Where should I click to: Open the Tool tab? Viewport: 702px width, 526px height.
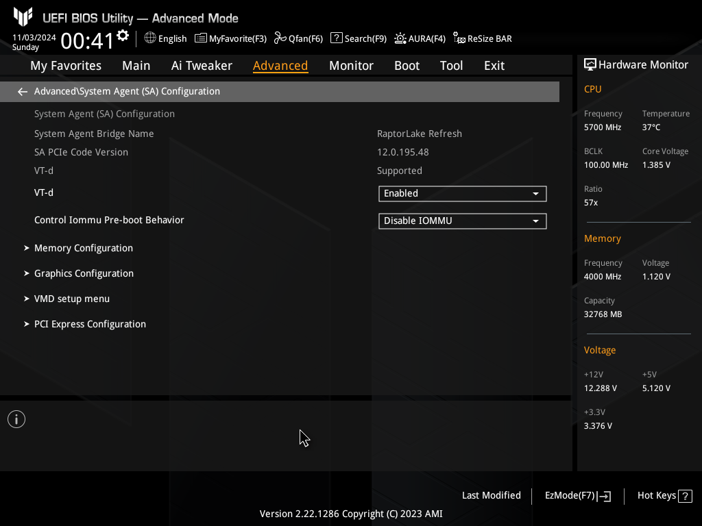tap(451, 66)
